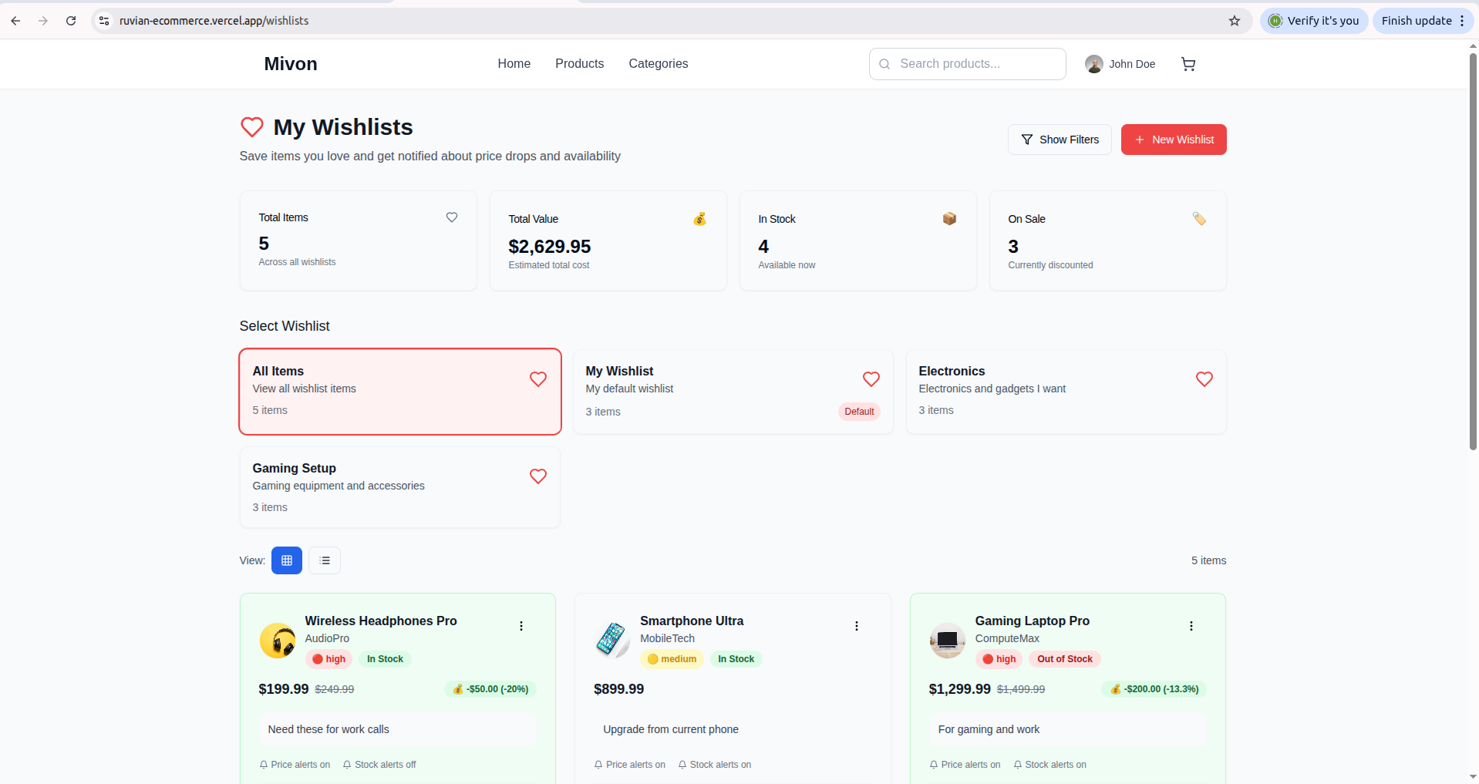This screenshot has width=1479, height=784.
Task: Toggle stock alerts for Smartphone Ultra
Action: 715,765
